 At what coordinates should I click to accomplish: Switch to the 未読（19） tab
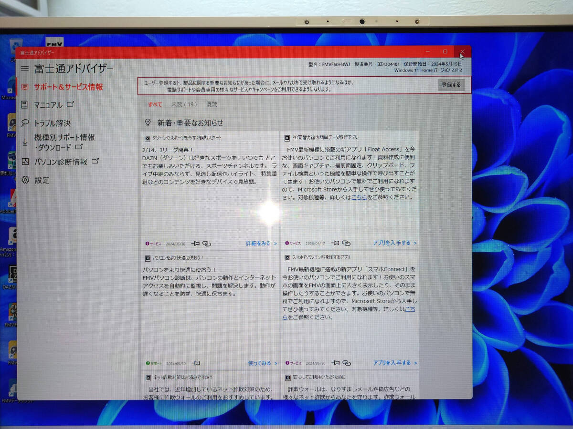[185, 104]
